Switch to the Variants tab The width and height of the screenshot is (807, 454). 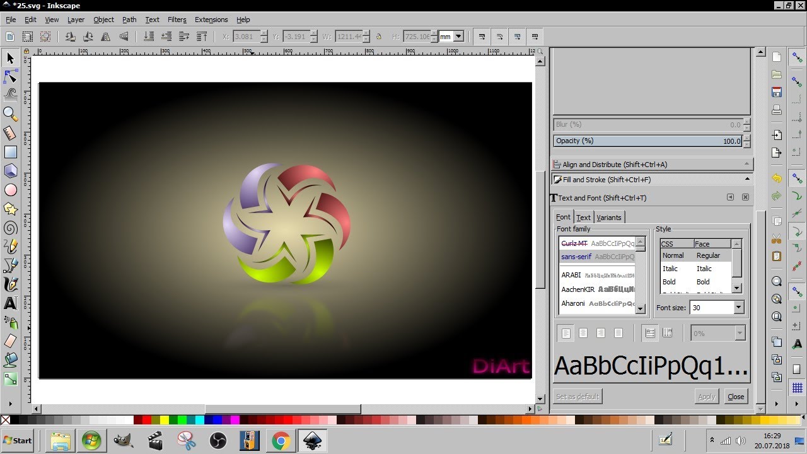point(609,218)
